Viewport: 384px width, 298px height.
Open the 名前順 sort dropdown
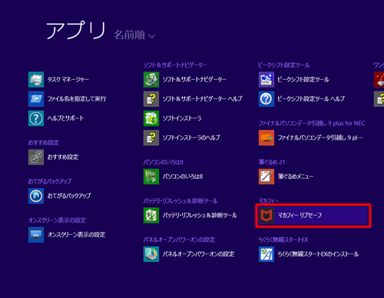click(134, 35)
